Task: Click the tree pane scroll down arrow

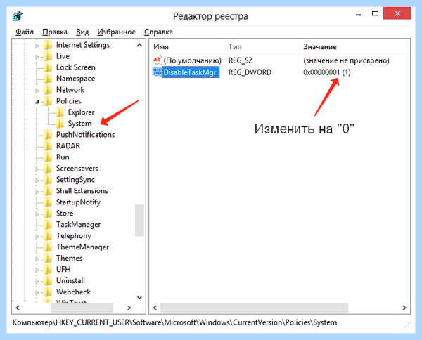Action: tap(139, 297)
